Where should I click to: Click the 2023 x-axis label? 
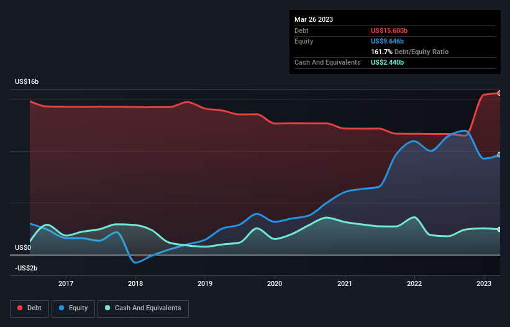coord(484,283)
